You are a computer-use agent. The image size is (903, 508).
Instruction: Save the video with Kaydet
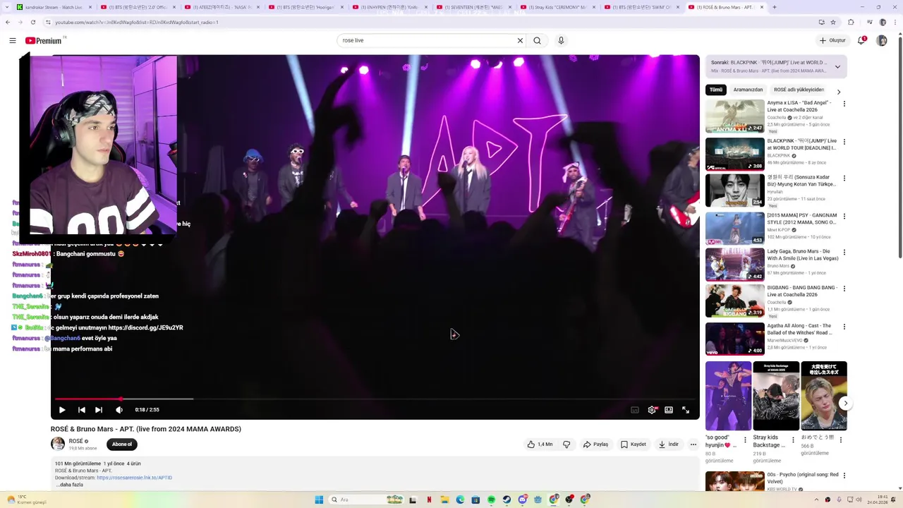pos(634,445)
